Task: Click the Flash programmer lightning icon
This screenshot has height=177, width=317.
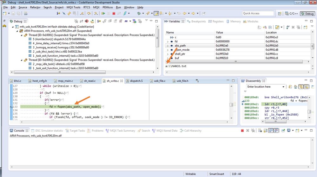Action: pos(125,13)
